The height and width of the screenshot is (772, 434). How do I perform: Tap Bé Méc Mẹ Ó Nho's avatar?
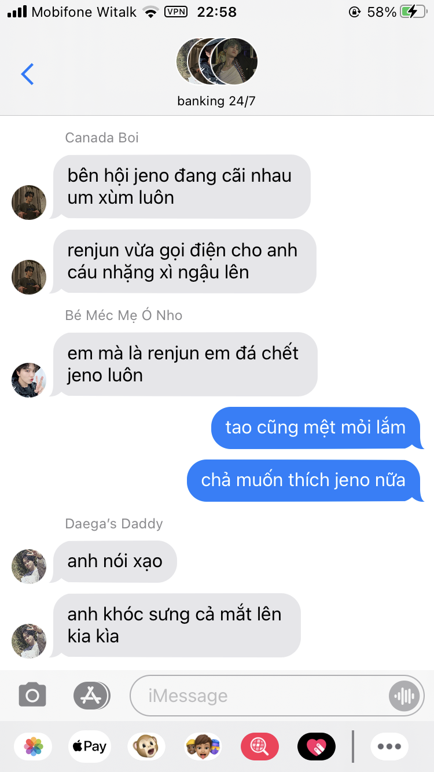coord(29,380)
